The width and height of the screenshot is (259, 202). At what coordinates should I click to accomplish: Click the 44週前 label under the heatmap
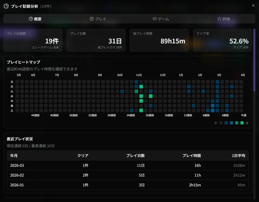click(35, 115)
